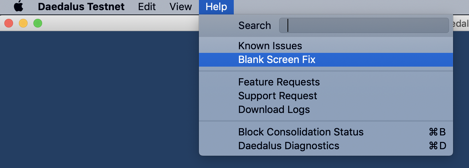Open the Edit menu
This screenshot has width=469, height=168.
click(x=147, y=7)
